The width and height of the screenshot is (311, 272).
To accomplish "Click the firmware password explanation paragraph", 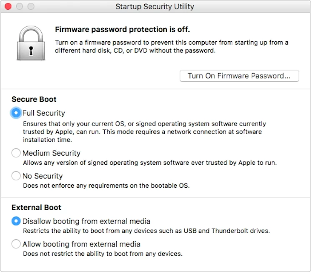I will 171,47.
